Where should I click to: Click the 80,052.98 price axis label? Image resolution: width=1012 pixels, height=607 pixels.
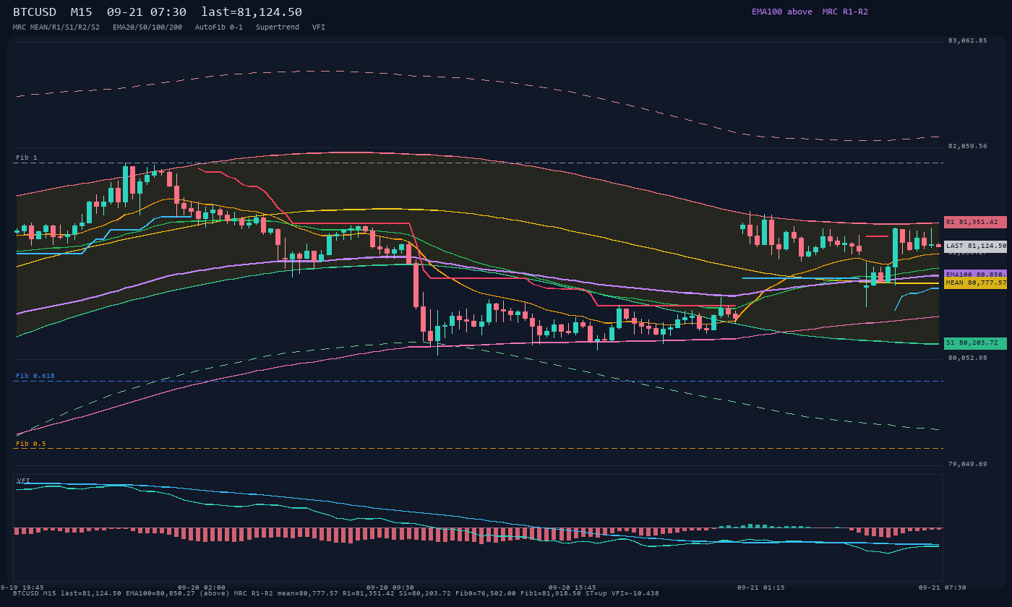(x=967, y=358)
